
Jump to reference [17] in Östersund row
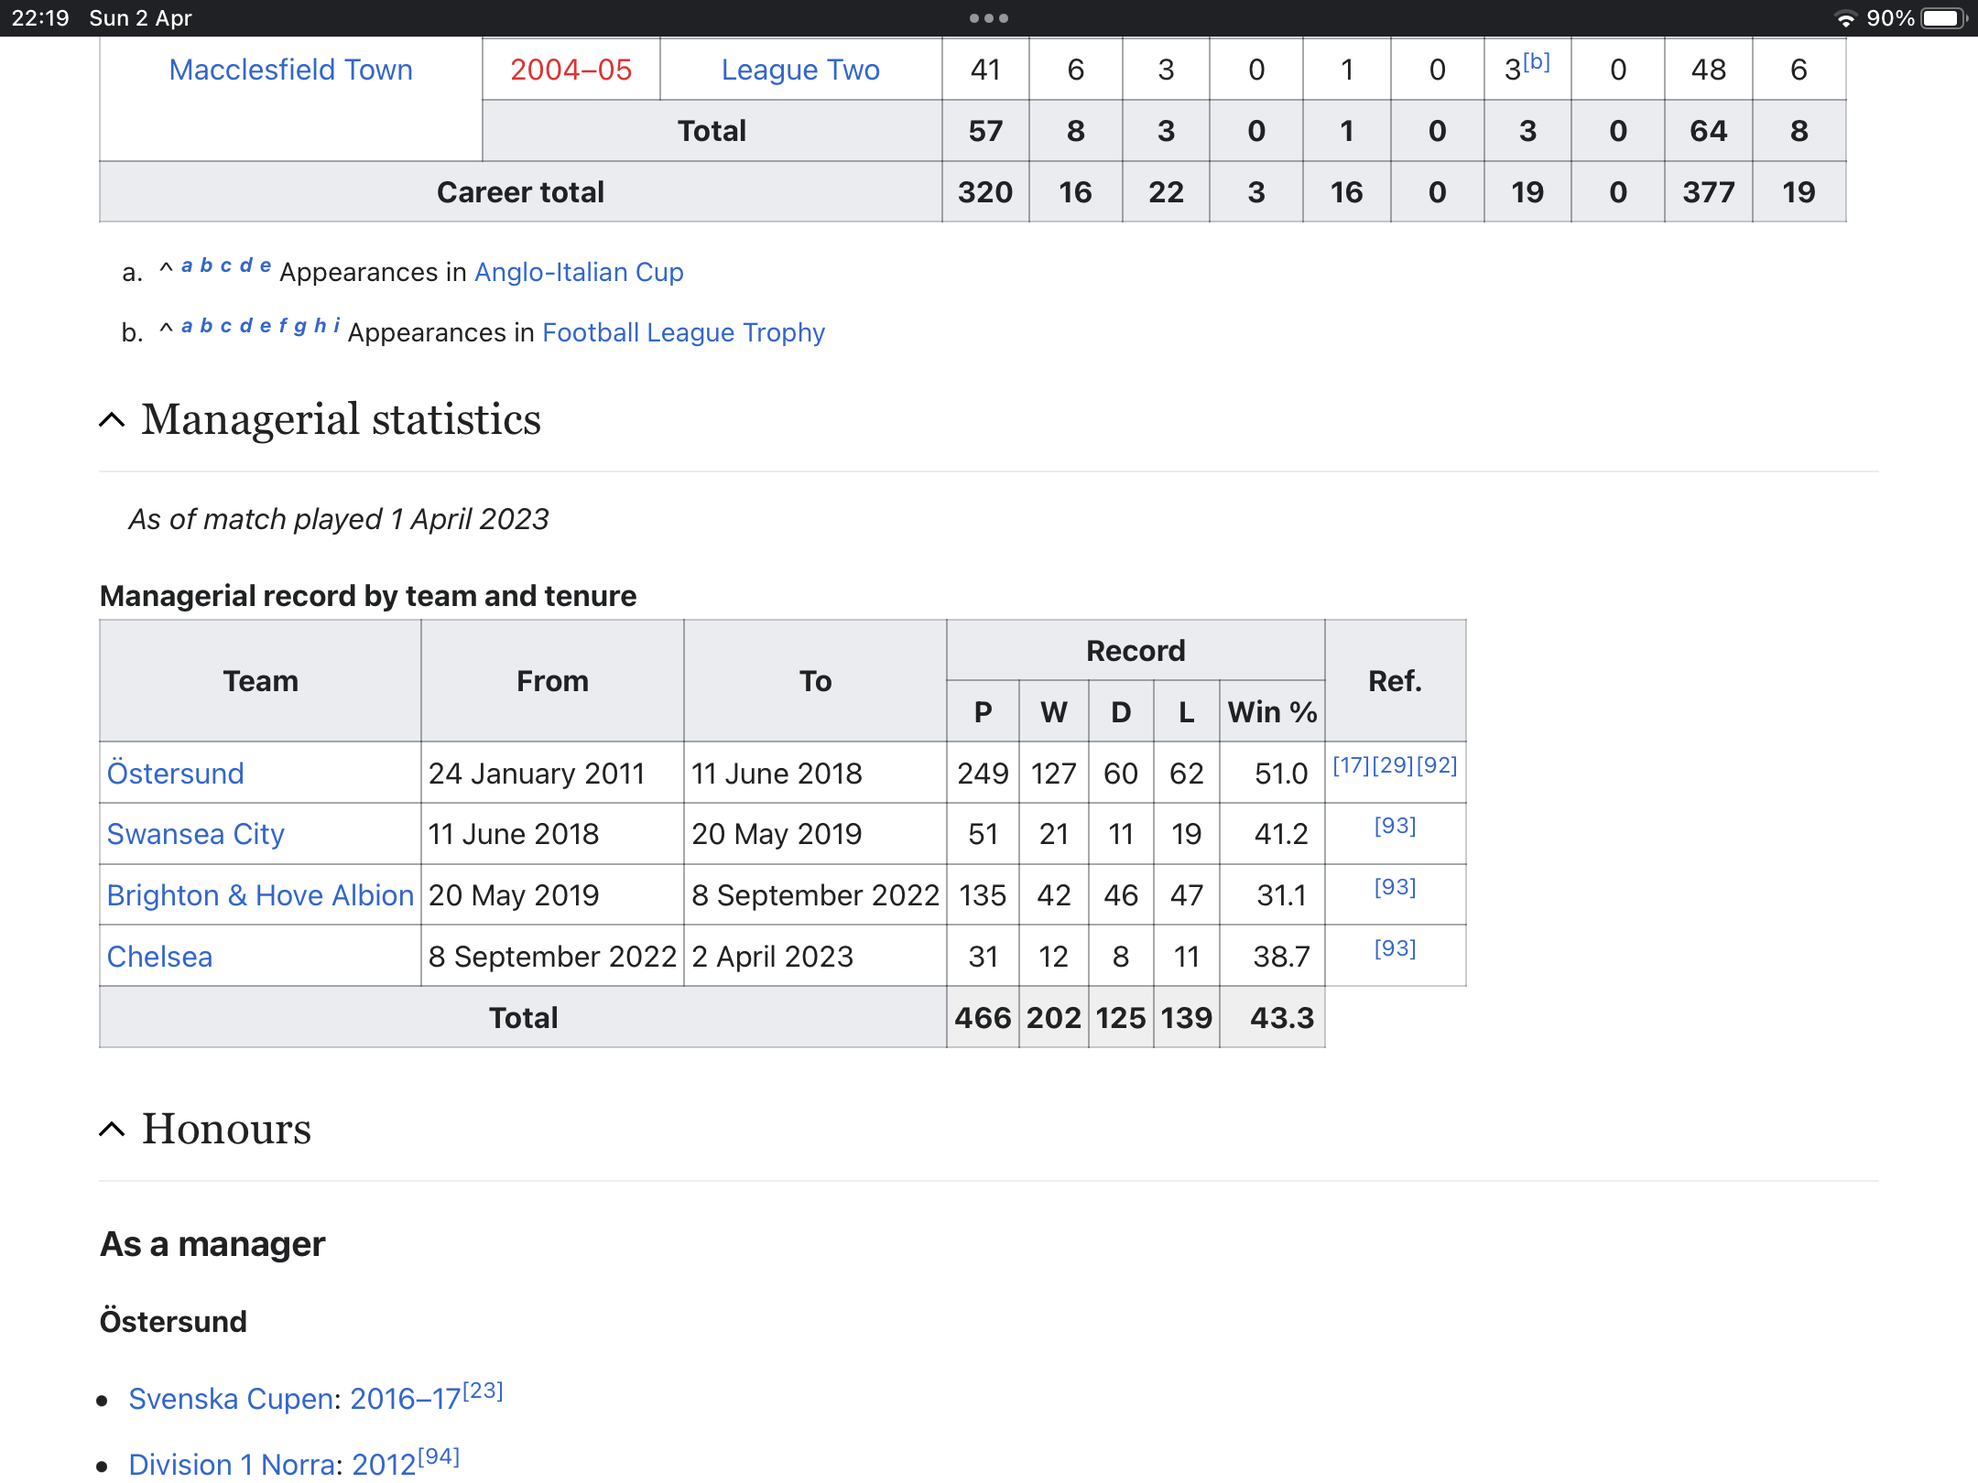tap(1351, 765)
